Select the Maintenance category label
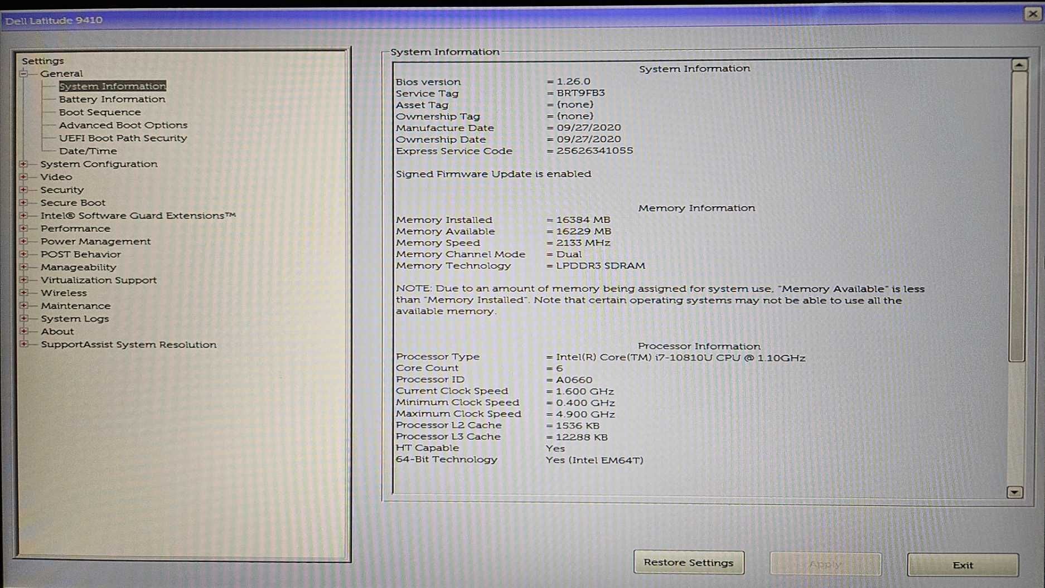 tap(75, 305)
